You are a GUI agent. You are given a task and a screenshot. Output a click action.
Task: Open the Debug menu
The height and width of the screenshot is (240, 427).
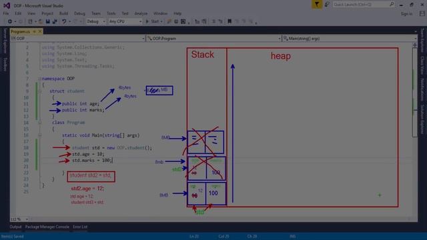(x=79, y=13)
